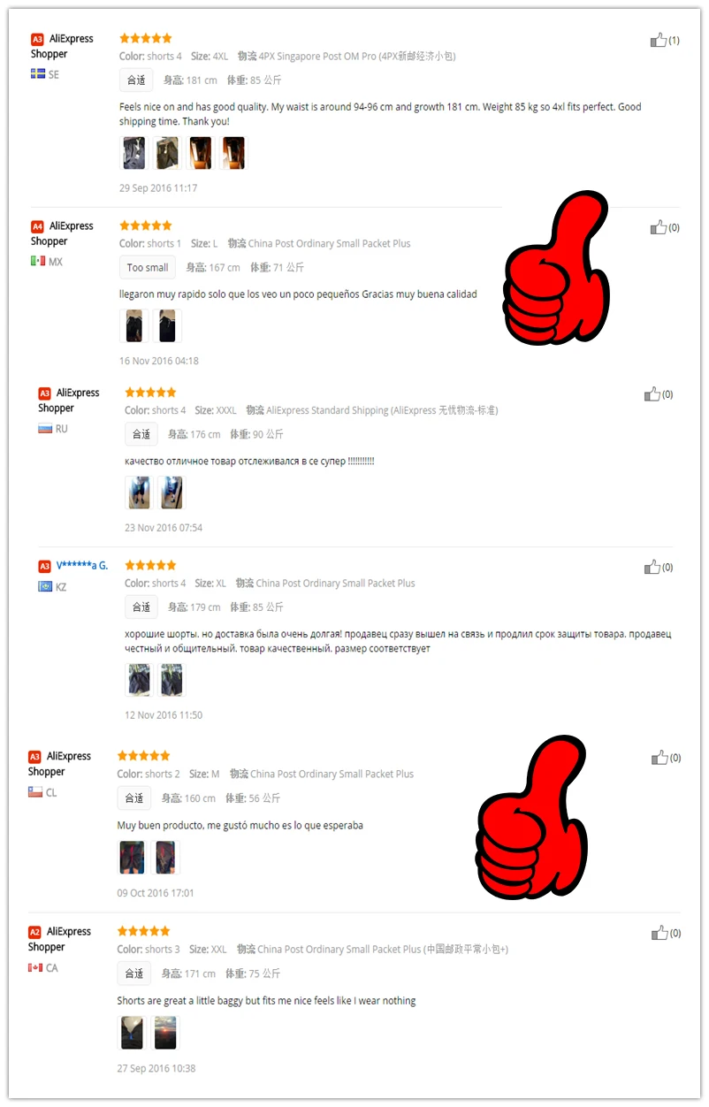Open the fourth photo in SE review
Image resolution: width=709 pixels, height=1107 pixels.
pyautogui.click(x=233, y=153)
